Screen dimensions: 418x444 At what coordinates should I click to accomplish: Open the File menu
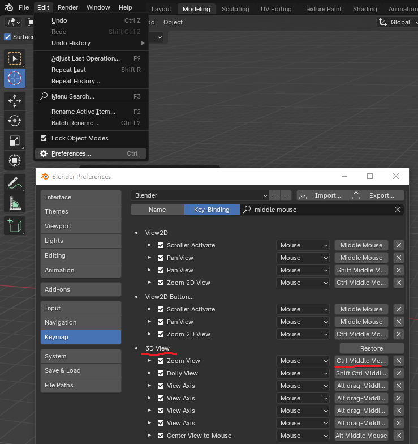[24, 7]
